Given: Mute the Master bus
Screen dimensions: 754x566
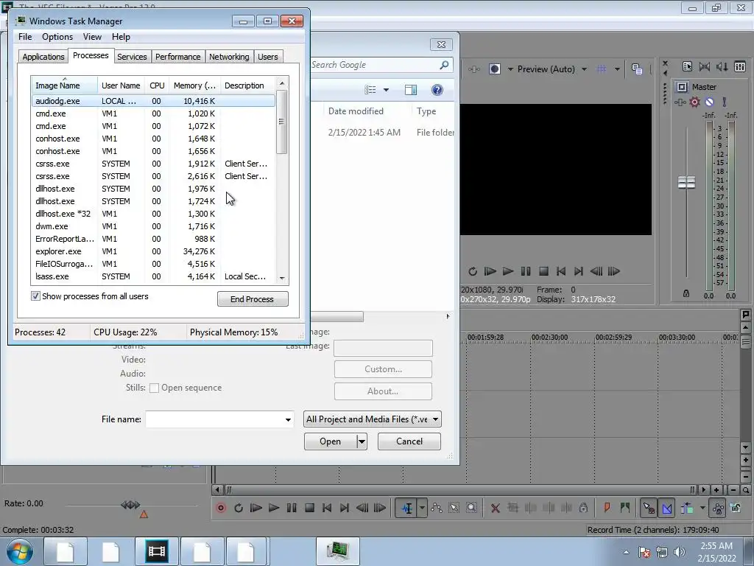Looking at the screenshot, I should (x=709, y=102).
